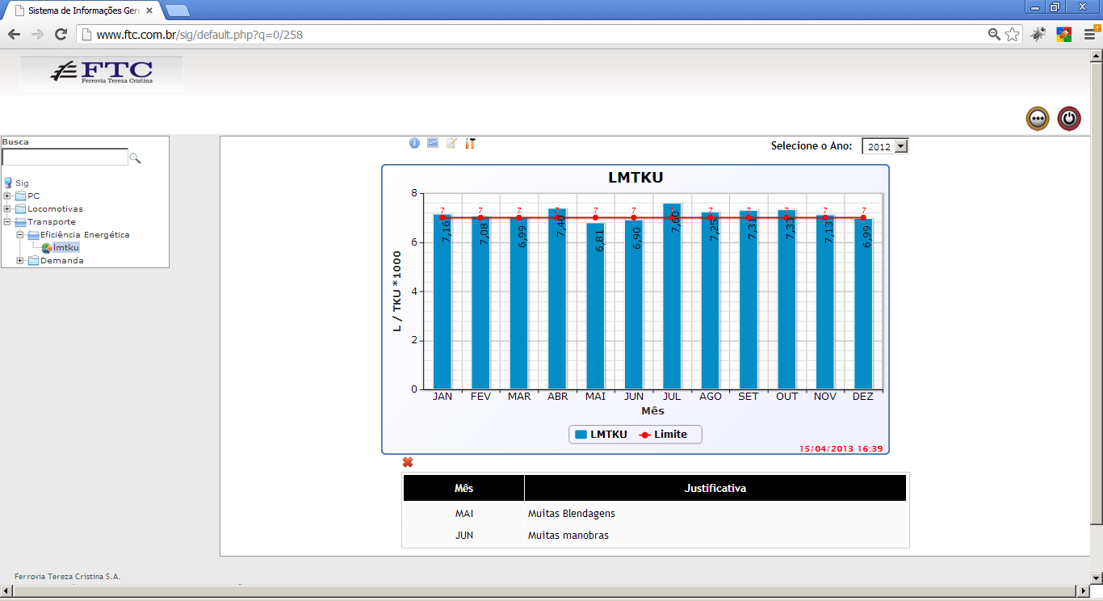Image resolution: width=1103 pixels, height=601 pixels.
Task: Click the LMTKU chart title
Action: 635,178
